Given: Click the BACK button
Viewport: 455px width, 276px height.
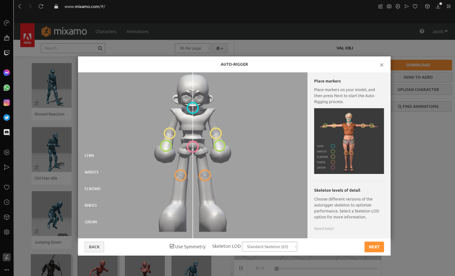Looking at the screenshot, I should (x=94, y=247).
